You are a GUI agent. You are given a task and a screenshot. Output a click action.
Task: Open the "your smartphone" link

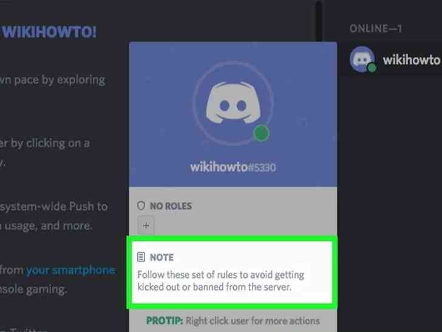click(70, 270)
